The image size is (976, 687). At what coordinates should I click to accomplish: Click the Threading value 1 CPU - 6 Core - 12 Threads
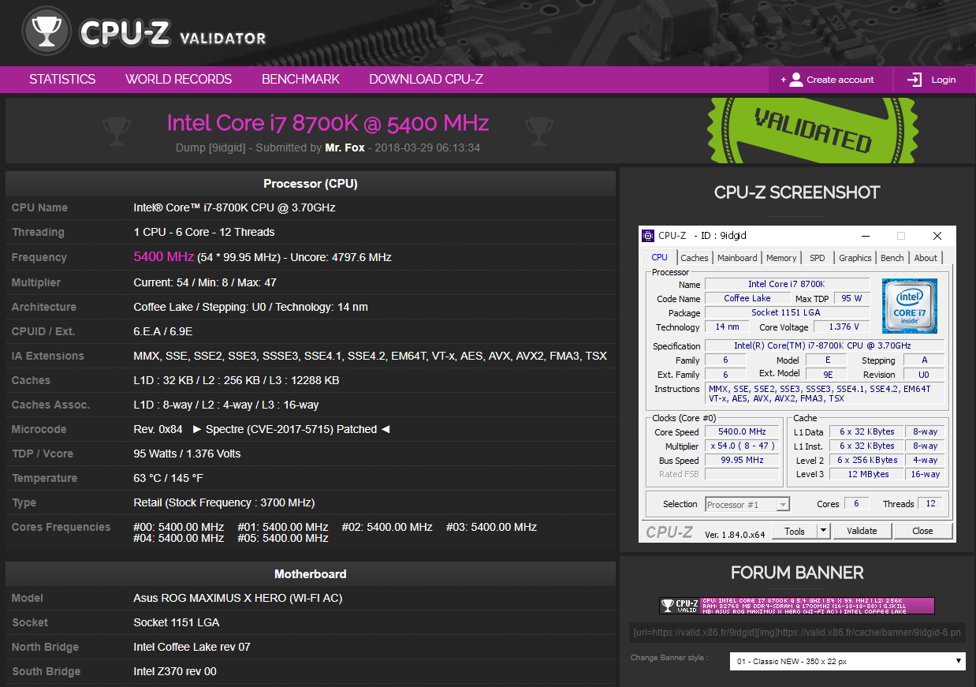click(x=204, y=232)
